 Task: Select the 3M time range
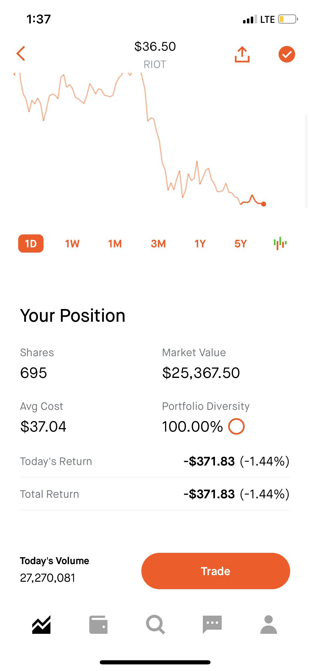158,243
